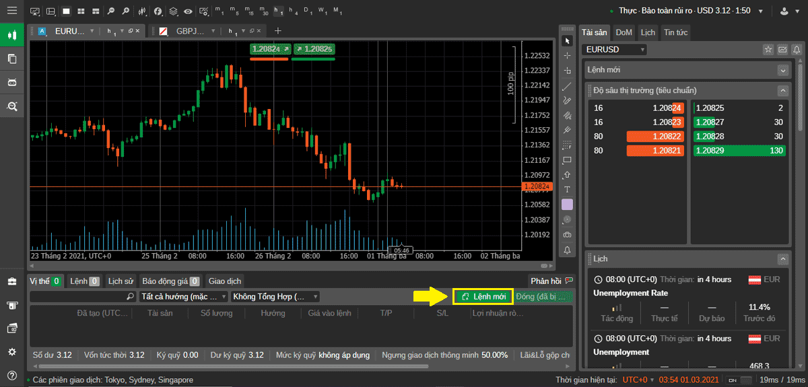
Task: Select the text T drawing tool
Action: (567, 189)
